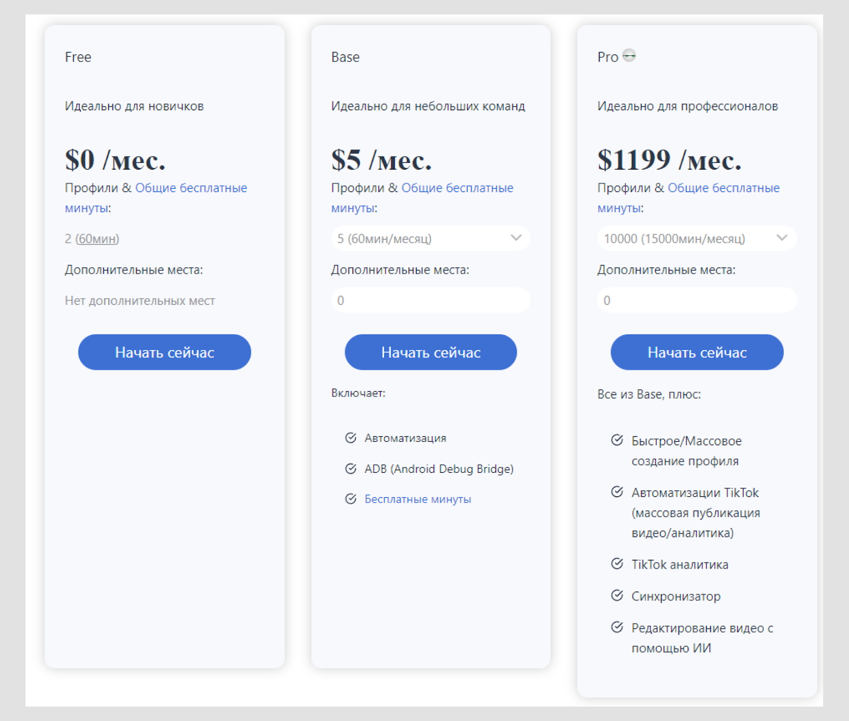Image resolution: width=849 pixels, height=721 pixels.
Task: Open Base plan profiles dropdown 5 (60мин/месяц)
Action: (x=430, y=239)
